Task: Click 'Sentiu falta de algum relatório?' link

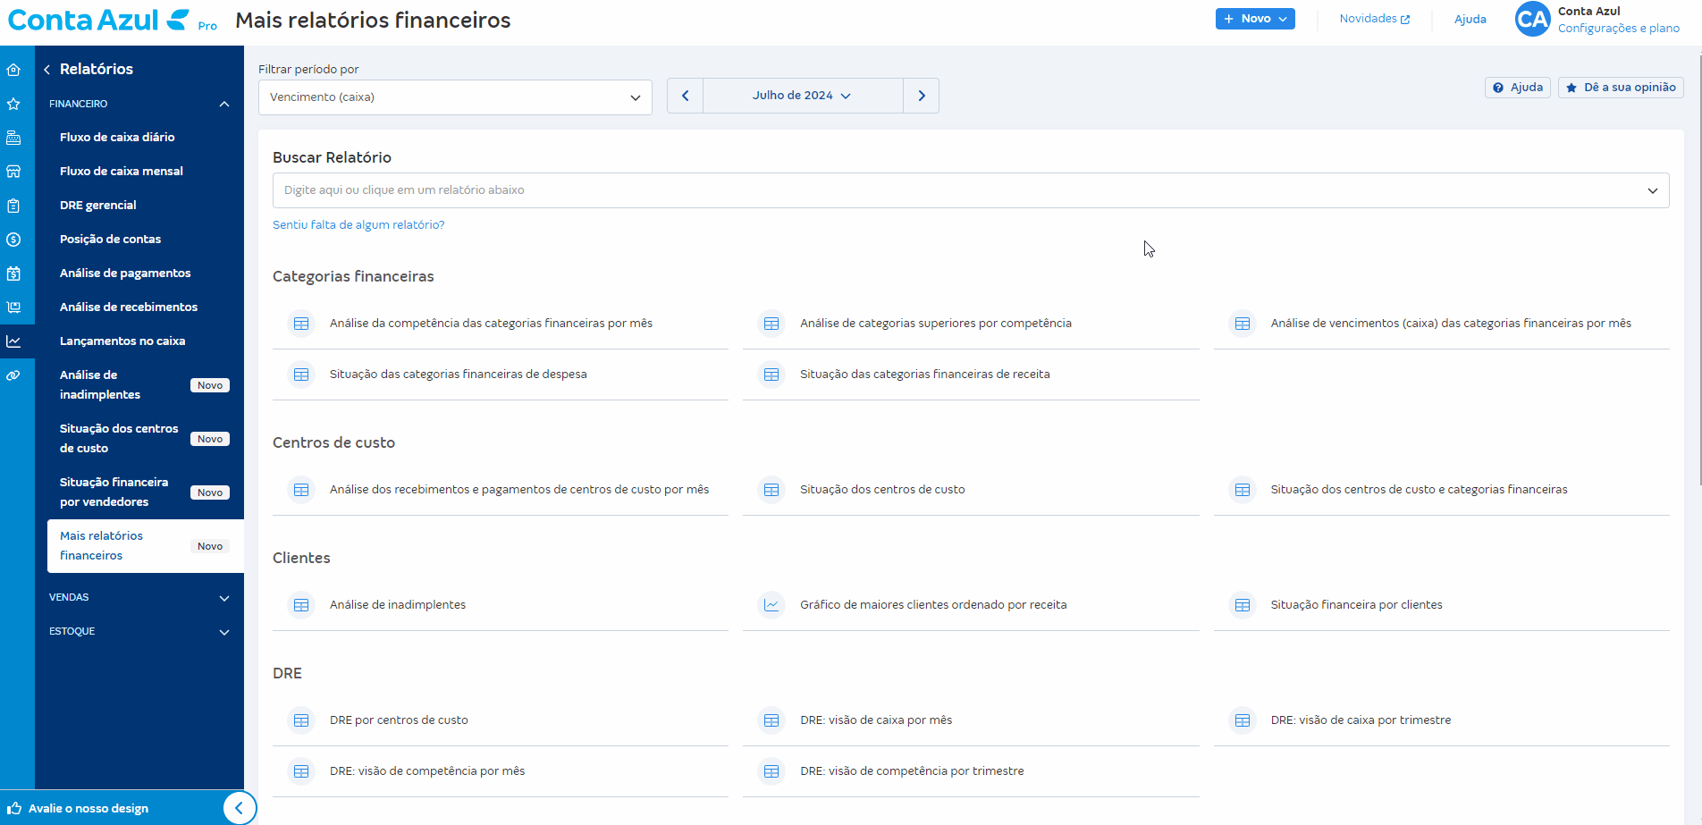Action: point(358,225)
